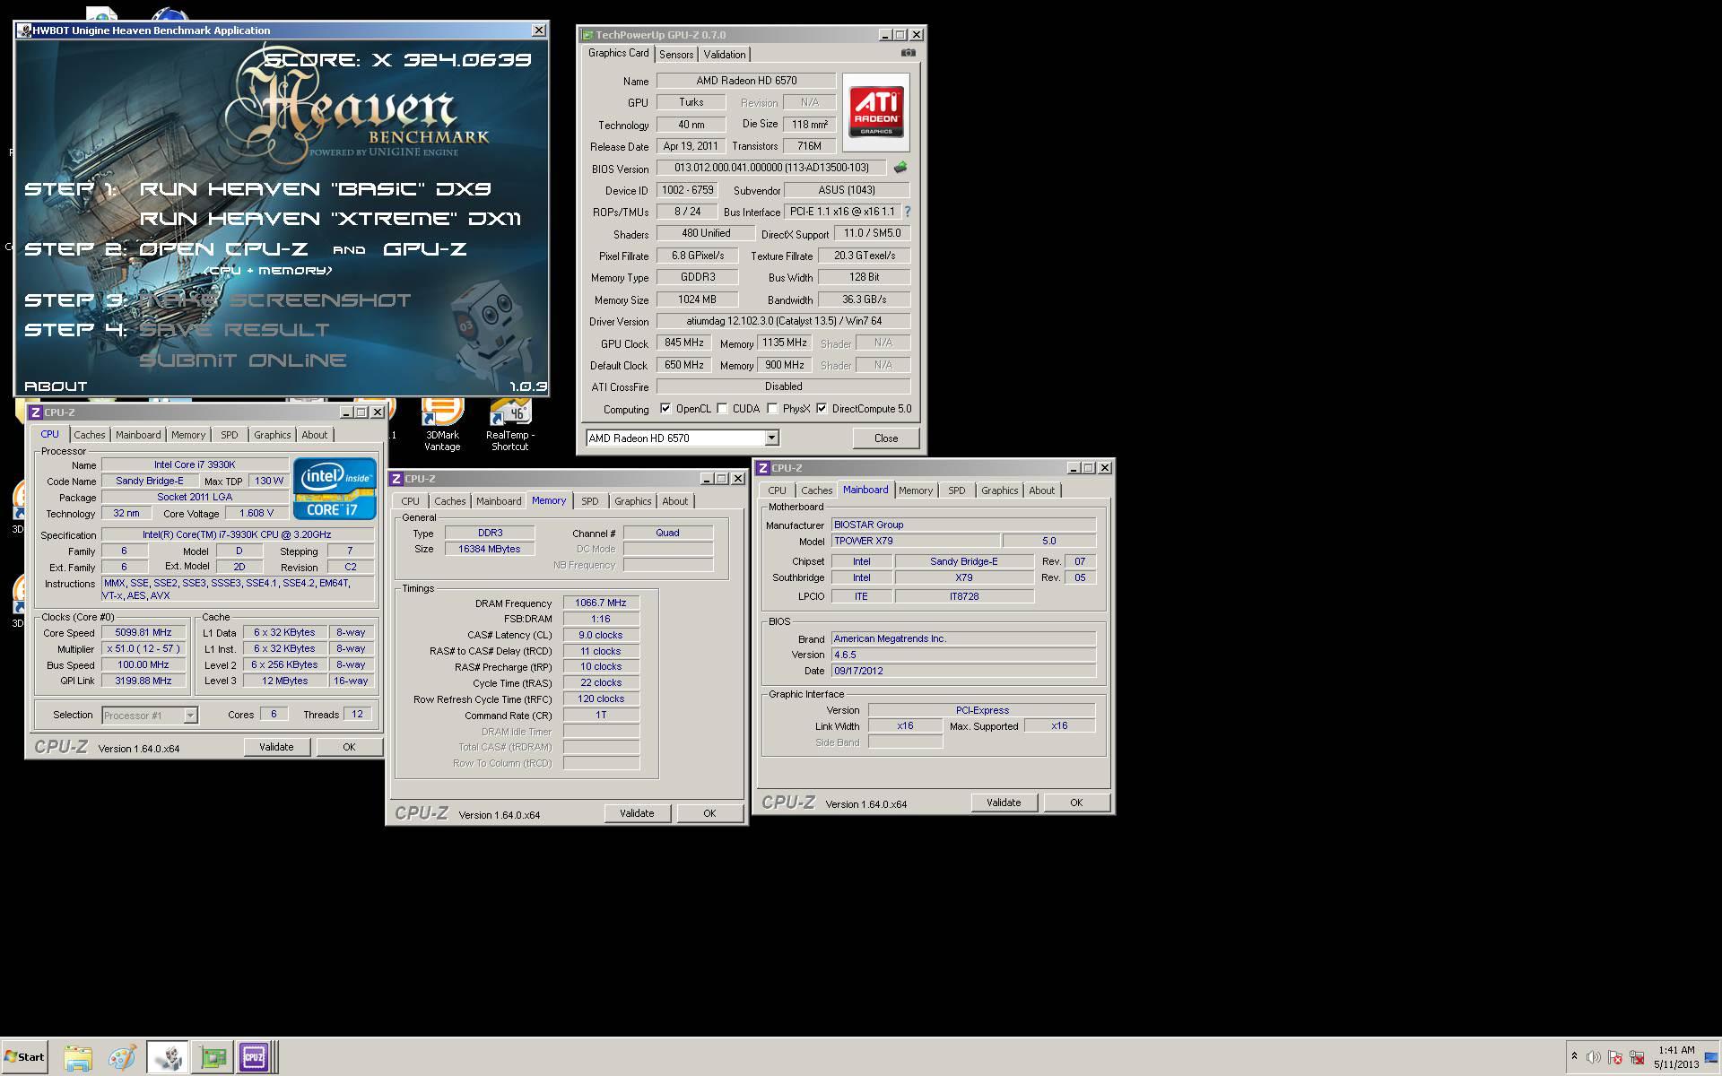Image resolution: width=1722 pixels, height=1076 pixels.
Task: Click the CPU-Z title icon of the Memory window
Action: pos(396,479)
